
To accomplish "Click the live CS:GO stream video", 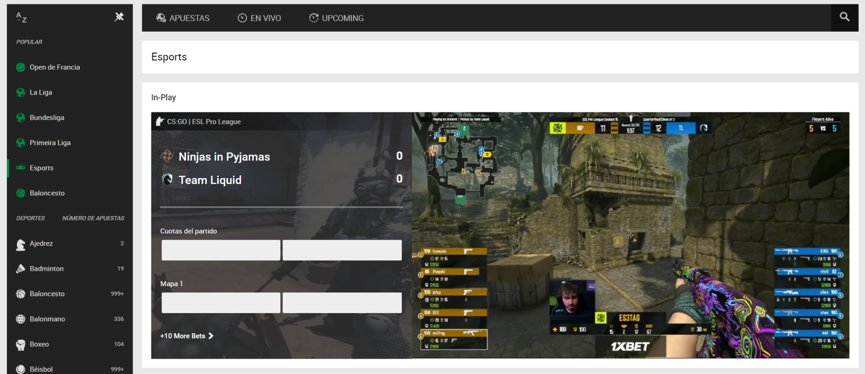I will (630, 235).
